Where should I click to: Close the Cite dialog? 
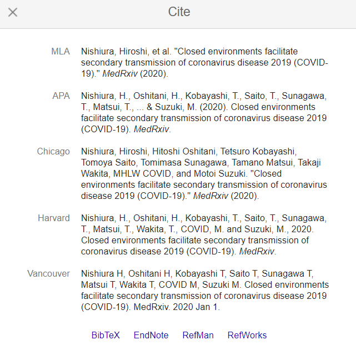13,12
